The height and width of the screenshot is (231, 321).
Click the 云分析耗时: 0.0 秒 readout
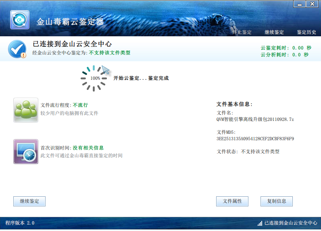[x=285, y=55]
